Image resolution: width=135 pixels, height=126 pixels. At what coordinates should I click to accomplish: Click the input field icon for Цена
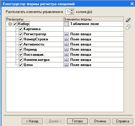click(67, 65)
